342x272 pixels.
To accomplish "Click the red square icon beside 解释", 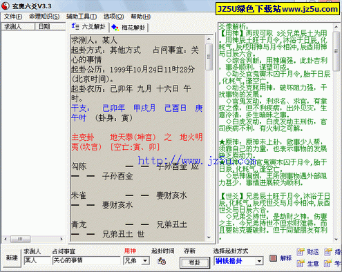I will 273,258.
